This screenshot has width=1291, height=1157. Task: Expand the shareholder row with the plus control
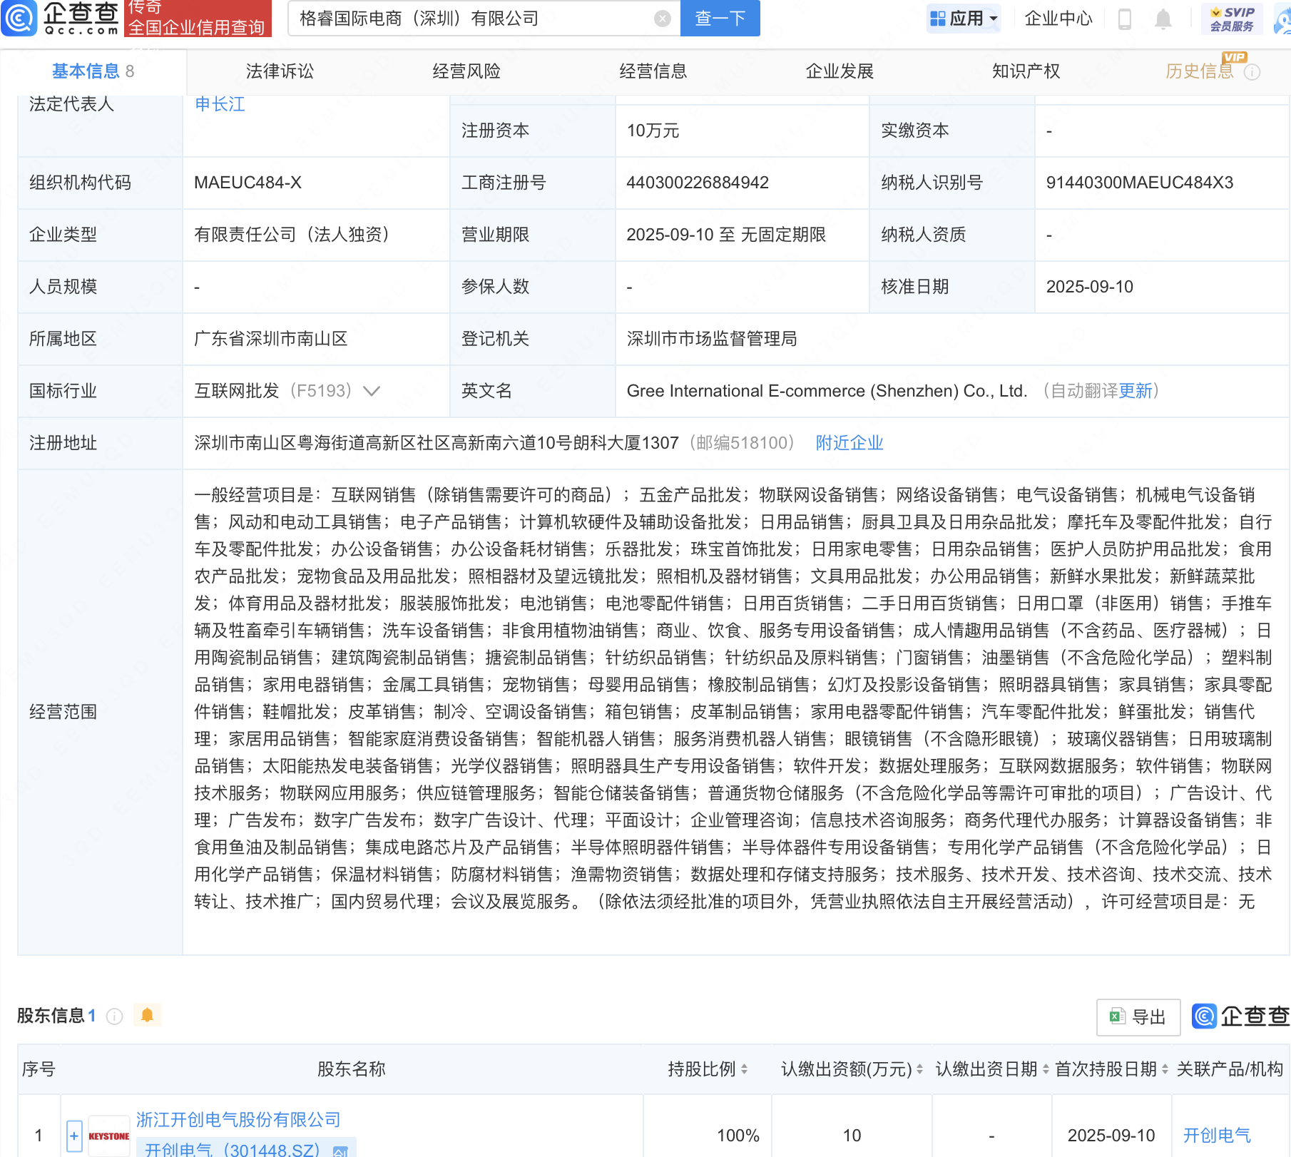(74, 1135)
